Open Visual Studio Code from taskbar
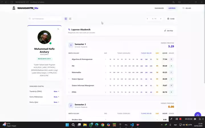Viewport: 205px width, 128px height. [132, 125]
